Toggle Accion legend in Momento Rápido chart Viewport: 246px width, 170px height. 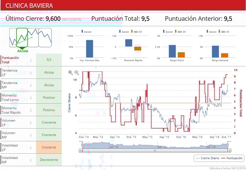pos(124,32)
